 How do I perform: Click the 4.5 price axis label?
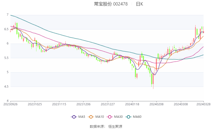[6, 87]
